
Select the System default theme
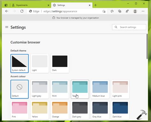(x=19, y=64)
